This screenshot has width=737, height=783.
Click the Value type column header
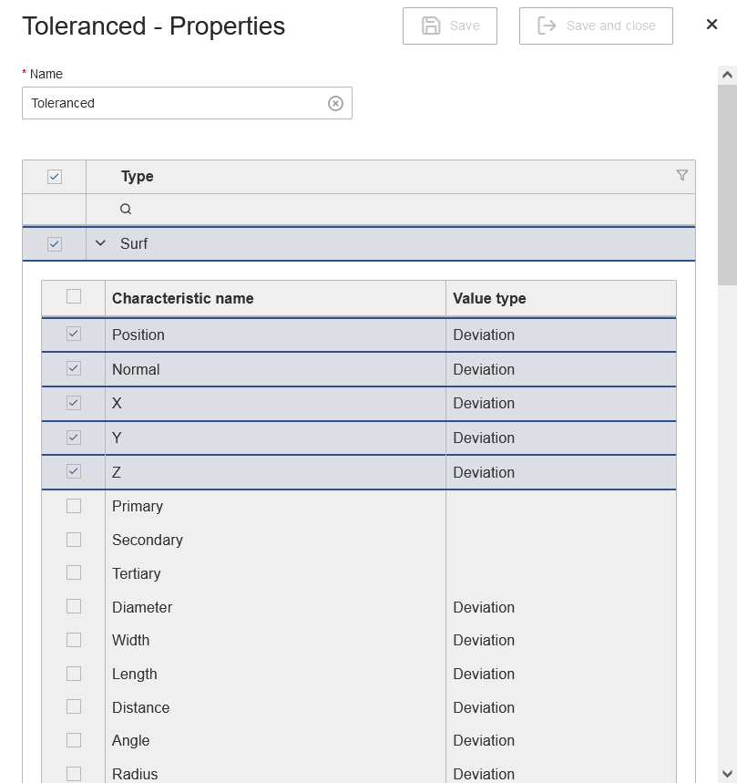tap(489, 298)
